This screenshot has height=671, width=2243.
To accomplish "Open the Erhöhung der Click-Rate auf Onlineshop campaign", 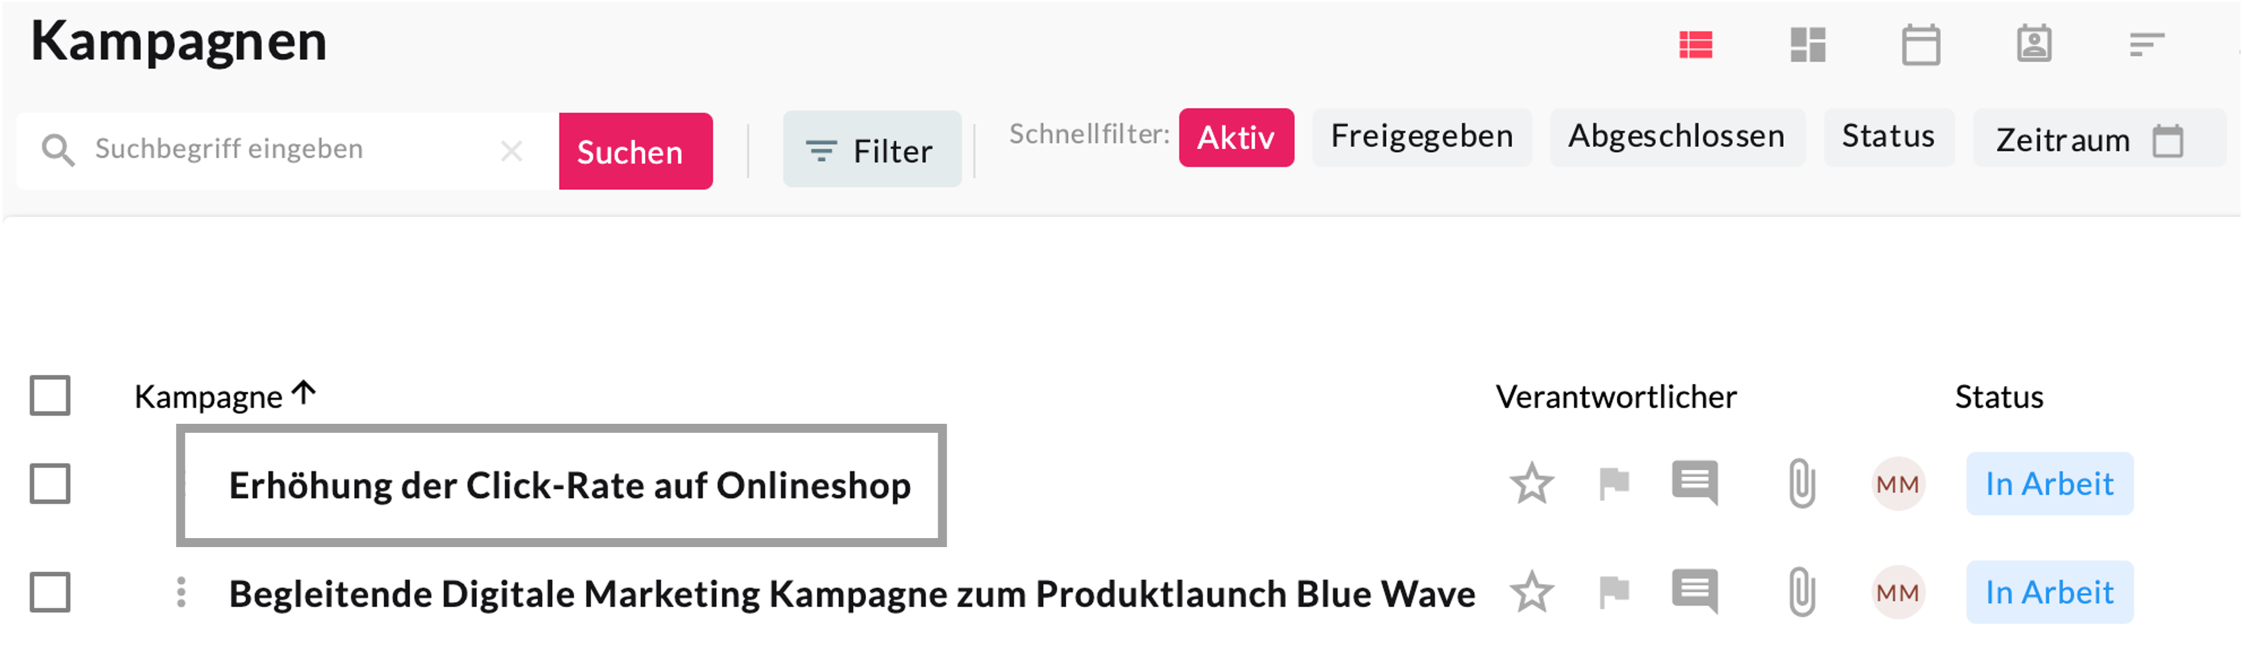I will pyautogui.click(x=570, y=485).
